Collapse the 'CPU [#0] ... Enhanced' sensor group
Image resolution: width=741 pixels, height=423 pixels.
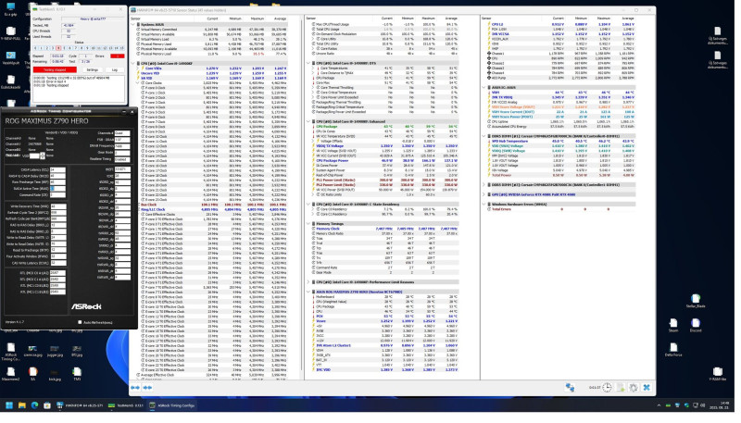(308, 122)
